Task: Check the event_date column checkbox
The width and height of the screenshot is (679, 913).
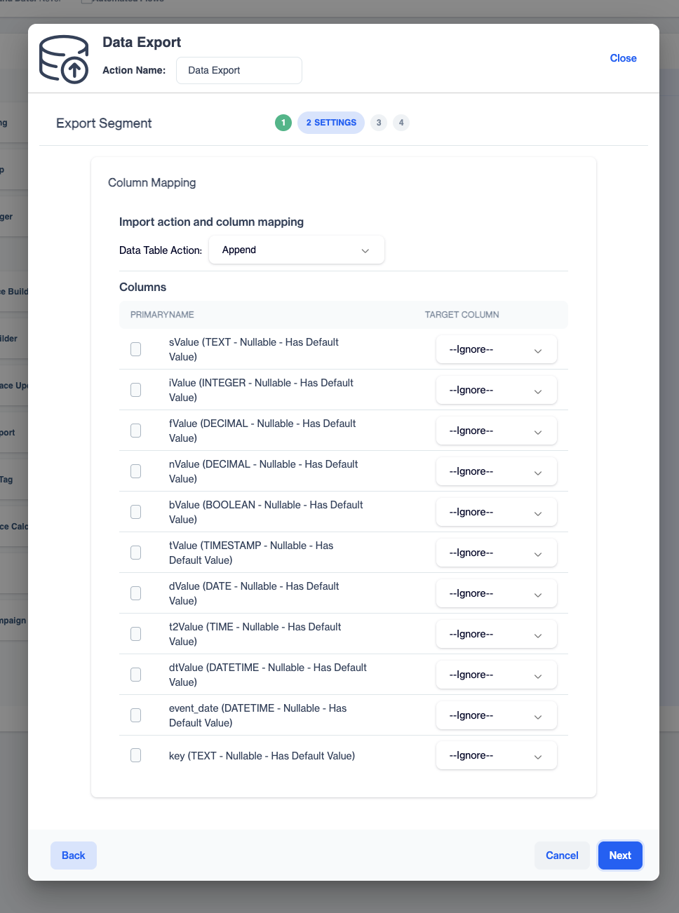Action: coord(136,715)
